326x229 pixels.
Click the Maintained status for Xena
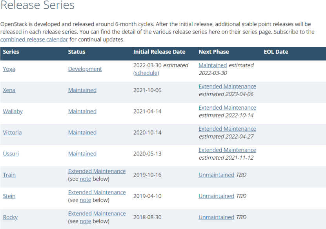[x=82, y=90]
